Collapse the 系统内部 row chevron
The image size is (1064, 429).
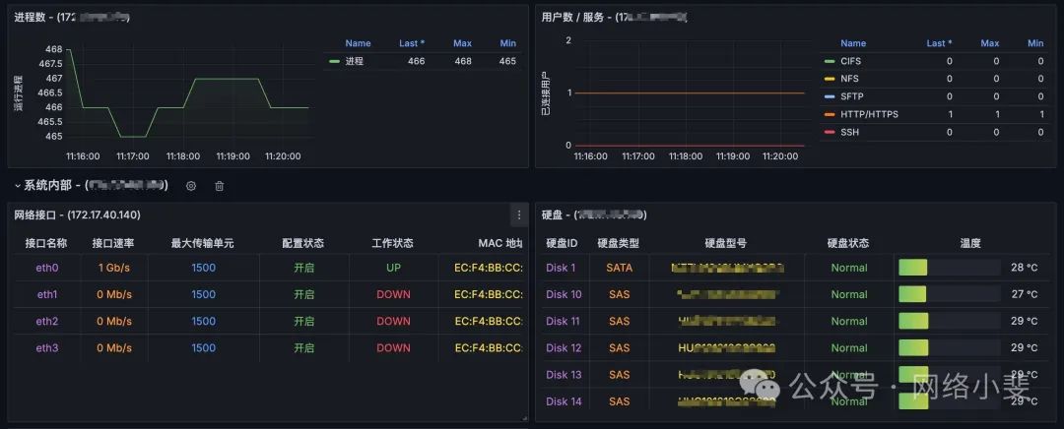(18, 185)
